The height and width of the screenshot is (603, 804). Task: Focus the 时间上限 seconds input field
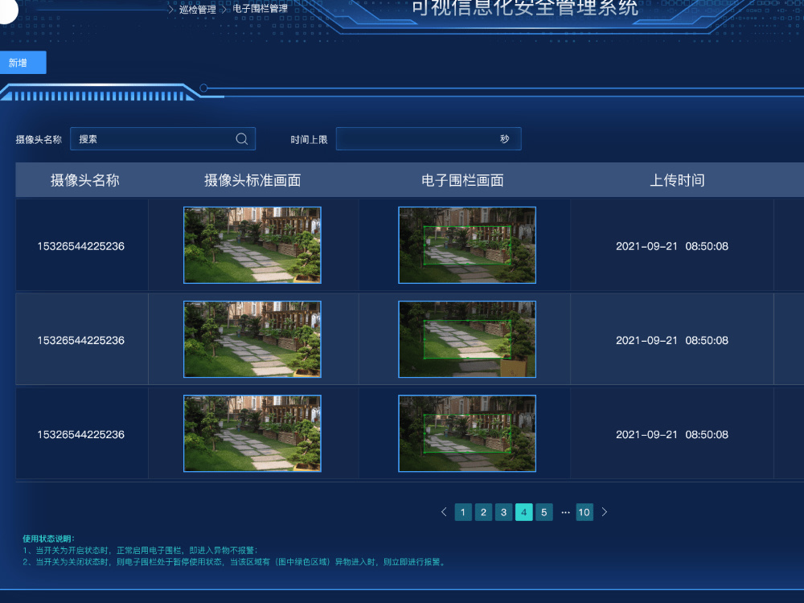click(429, 139)
